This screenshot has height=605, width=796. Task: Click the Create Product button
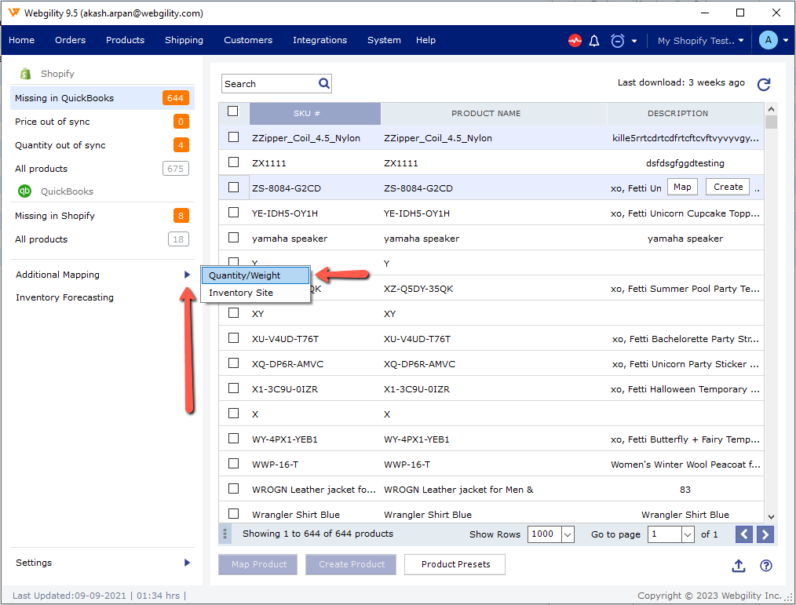point(351,564)
